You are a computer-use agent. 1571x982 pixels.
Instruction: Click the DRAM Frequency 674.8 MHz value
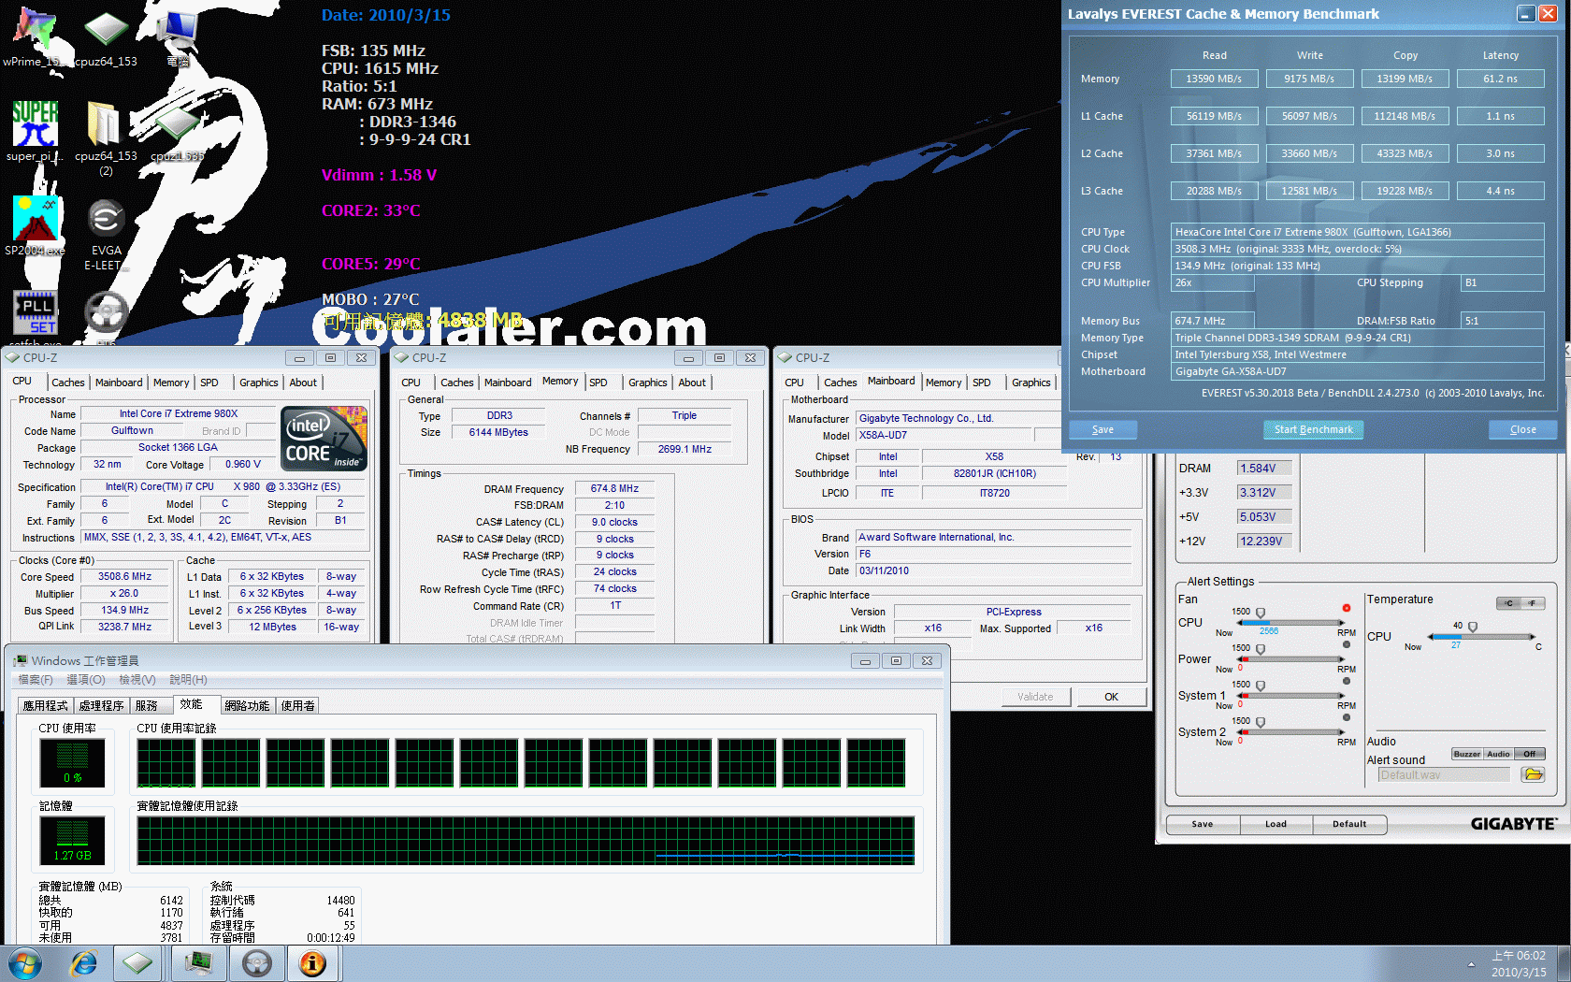[x=614, y=488]
